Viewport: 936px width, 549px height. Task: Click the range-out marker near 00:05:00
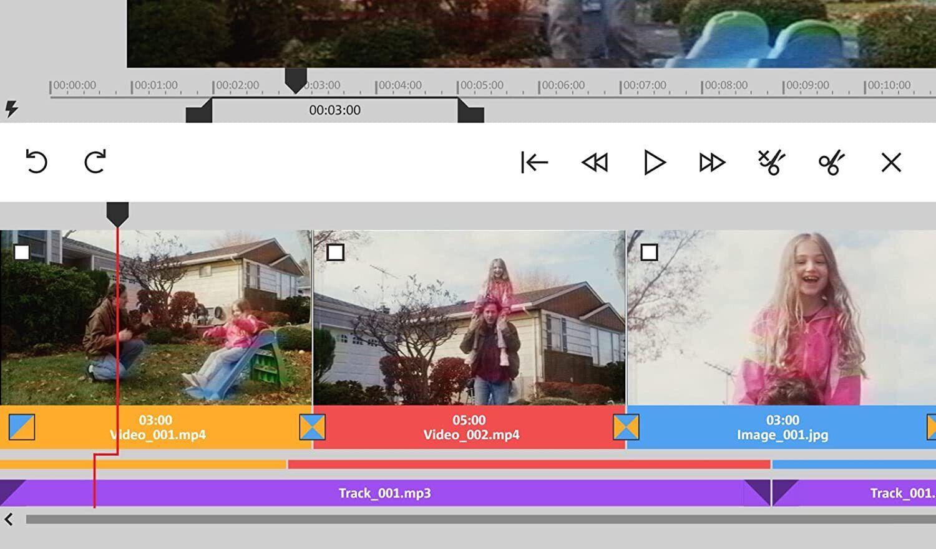coord(471,112)
